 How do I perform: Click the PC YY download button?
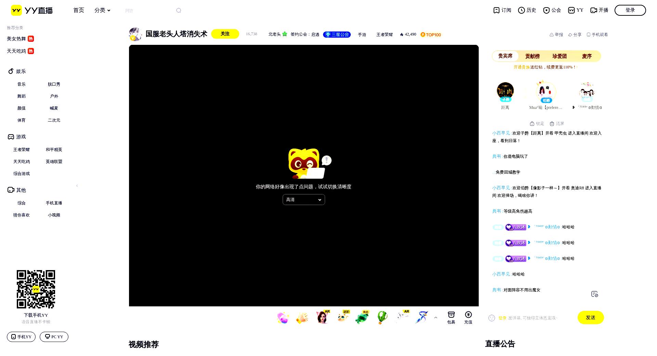coord(54,337)
